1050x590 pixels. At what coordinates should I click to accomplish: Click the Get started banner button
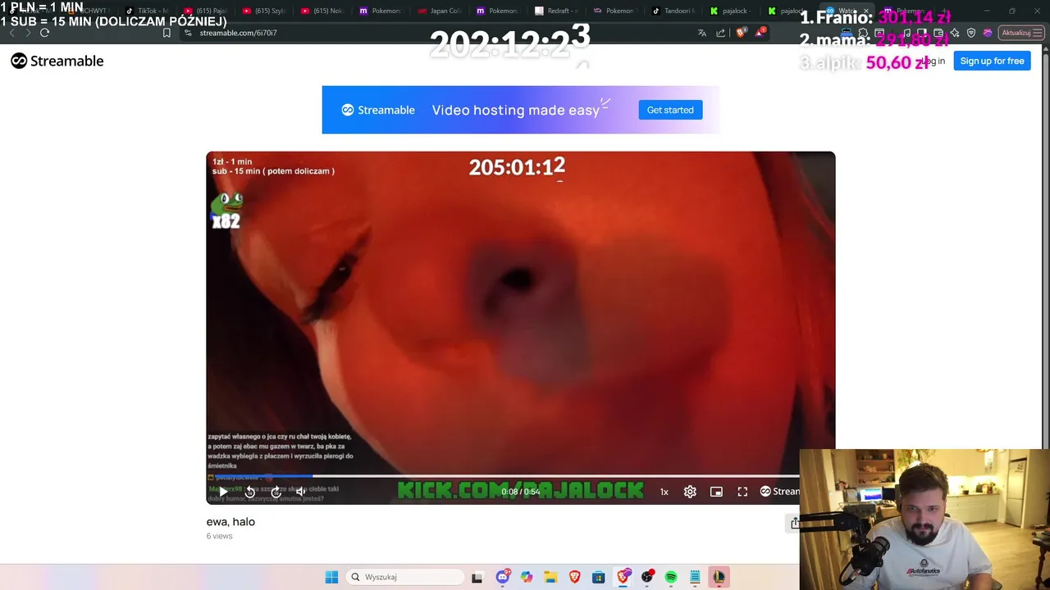pos(670,110)
